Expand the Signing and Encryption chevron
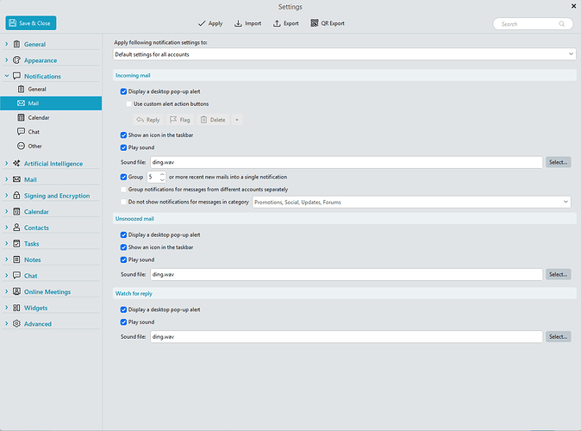581x431 pixels. pos(7,196)
